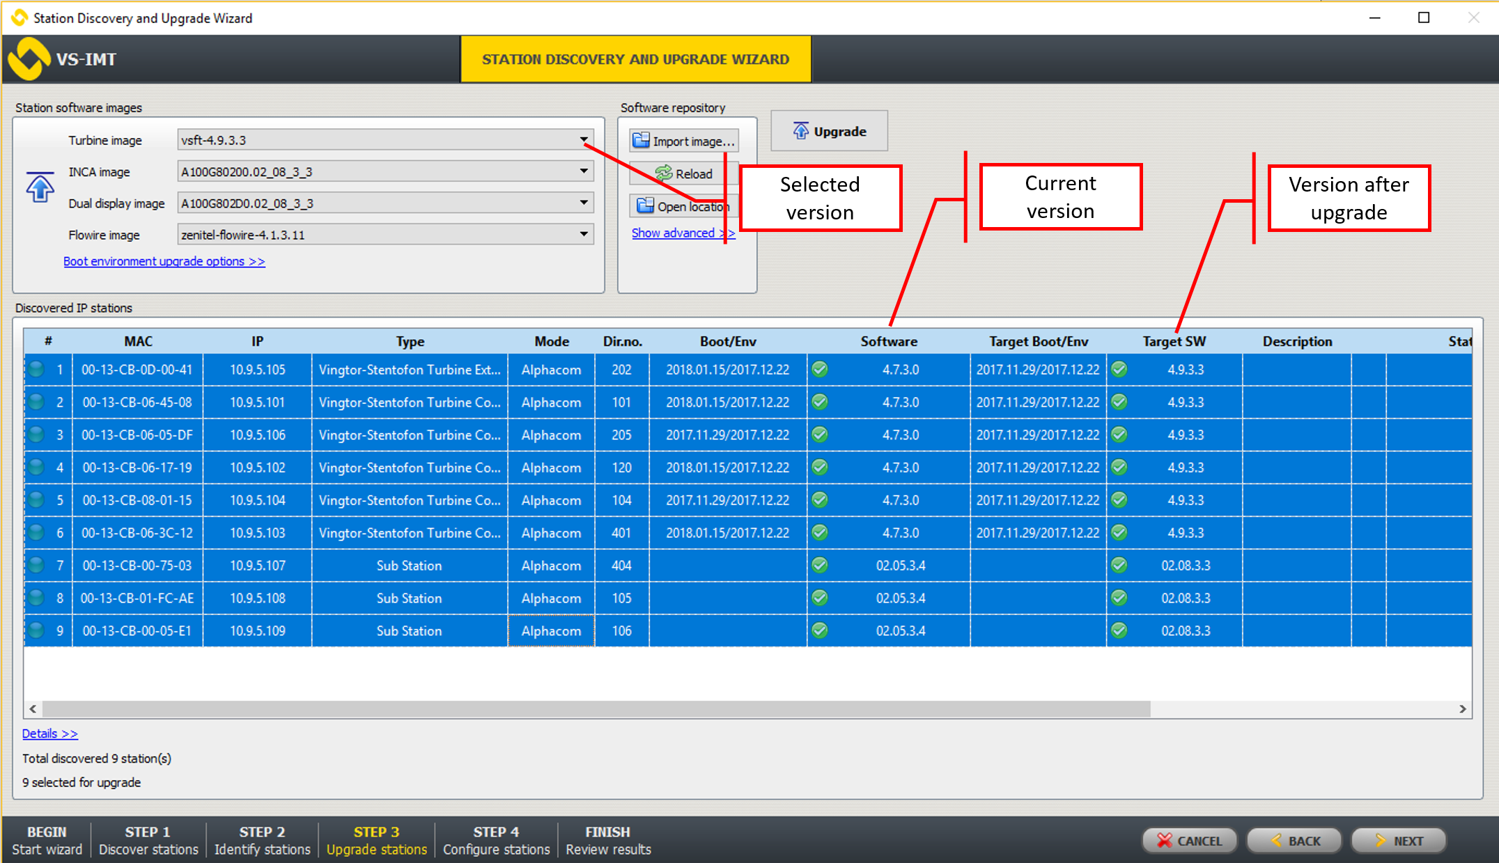Toggle the green software check for row 3

(820, 435)
